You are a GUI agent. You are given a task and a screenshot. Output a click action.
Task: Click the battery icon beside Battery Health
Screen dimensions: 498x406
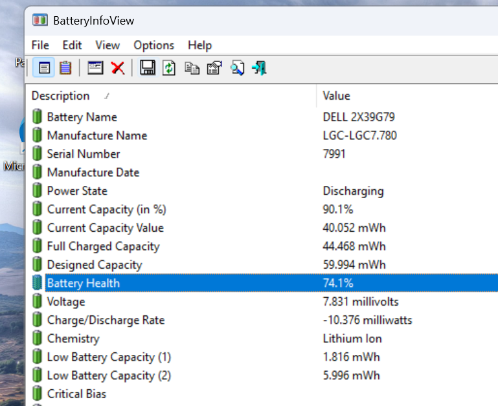click(x=37, y=283)
